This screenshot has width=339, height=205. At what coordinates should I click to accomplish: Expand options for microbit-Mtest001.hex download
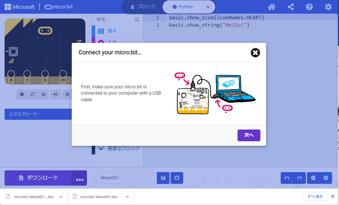tap(127, 197)
